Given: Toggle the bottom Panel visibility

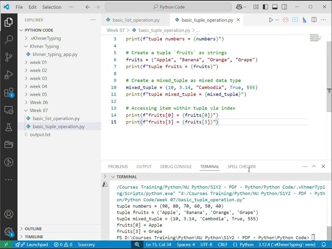Looking at the screenshot, I should 275,7.
